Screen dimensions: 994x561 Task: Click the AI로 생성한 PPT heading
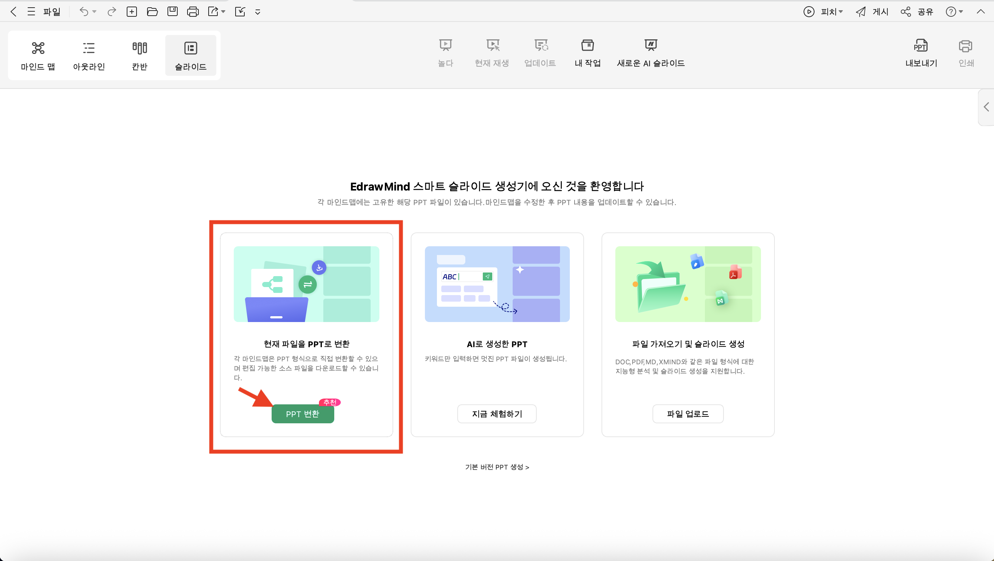point(497,344)
